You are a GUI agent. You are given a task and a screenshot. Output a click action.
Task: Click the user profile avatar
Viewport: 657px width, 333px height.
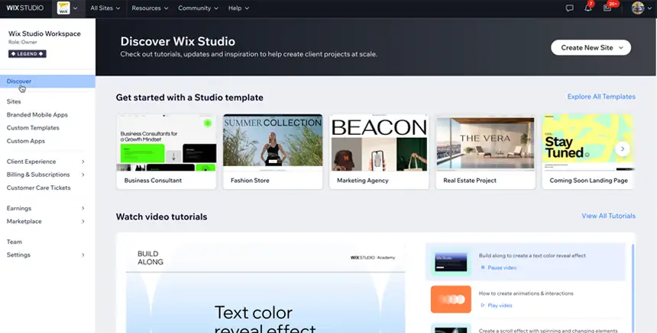tap(637, 8)
